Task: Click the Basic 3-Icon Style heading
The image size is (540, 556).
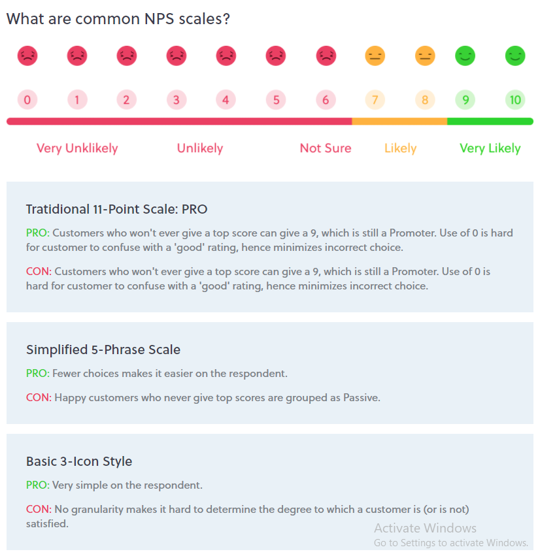Action: pos(79,461)
